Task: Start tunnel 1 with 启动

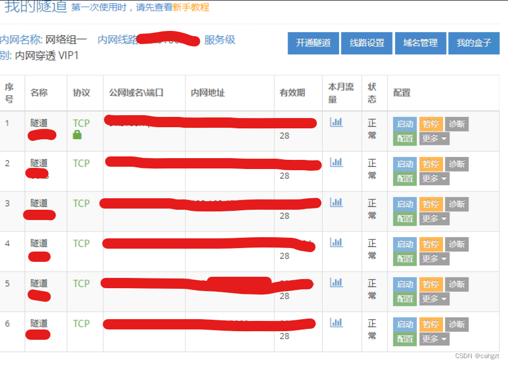Action: [x=405, y=124]
